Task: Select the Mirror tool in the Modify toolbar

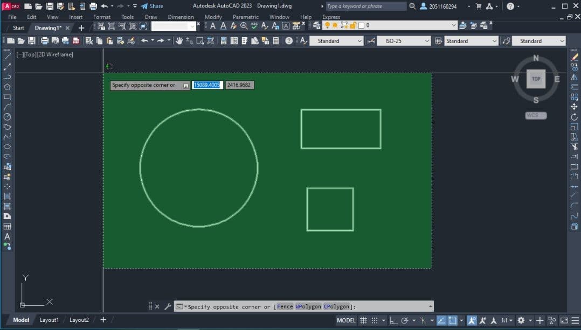Action: coord(575,77)
